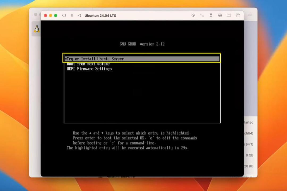Zoom the window with green button
287x191 pixels.
point(56,16)
